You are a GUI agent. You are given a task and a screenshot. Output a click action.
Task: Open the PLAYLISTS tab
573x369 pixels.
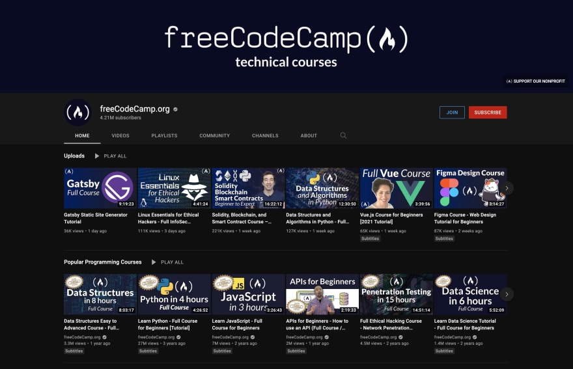pyautogui.click(x=165, y=135)
